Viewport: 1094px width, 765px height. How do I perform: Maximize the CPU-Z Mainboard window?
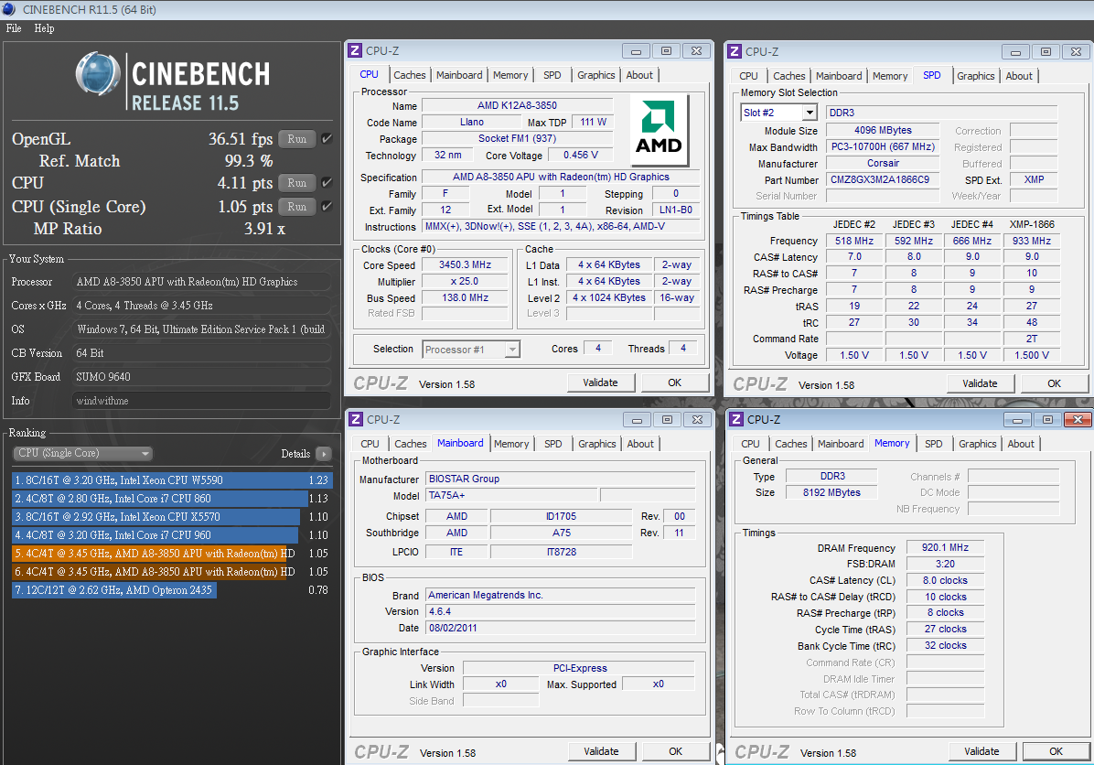pyautogui.click(x=667, y=419)
